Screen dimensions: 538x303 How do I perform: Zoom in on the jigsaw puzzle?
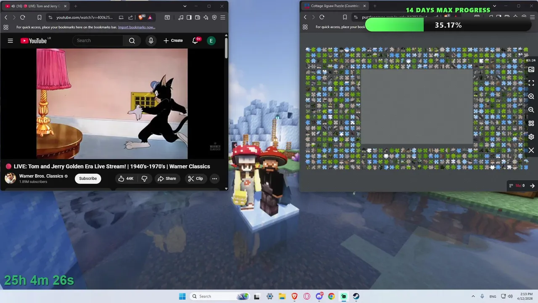(x=531, y=96)
